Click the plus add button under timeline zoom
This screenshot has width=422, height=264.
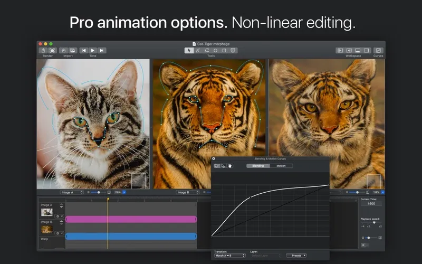point(363,245)
